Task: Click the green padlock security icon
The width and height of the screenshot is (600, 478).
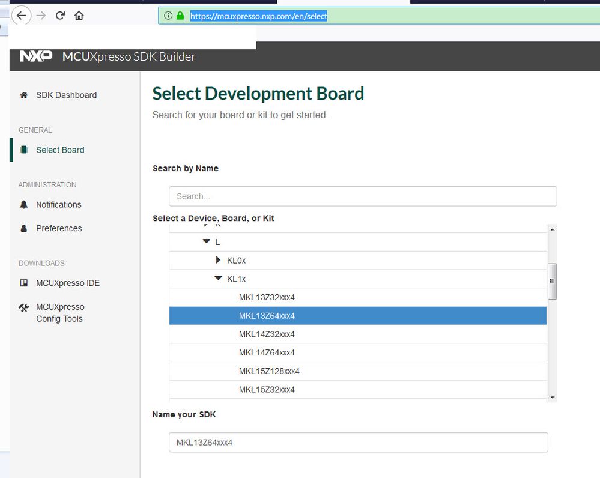Action: [180, 16]
